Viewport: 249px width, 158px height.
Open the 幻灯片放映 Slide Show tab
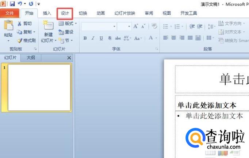pos(124,13)
